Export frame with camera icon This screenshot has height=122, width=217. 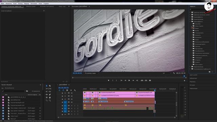150,80
